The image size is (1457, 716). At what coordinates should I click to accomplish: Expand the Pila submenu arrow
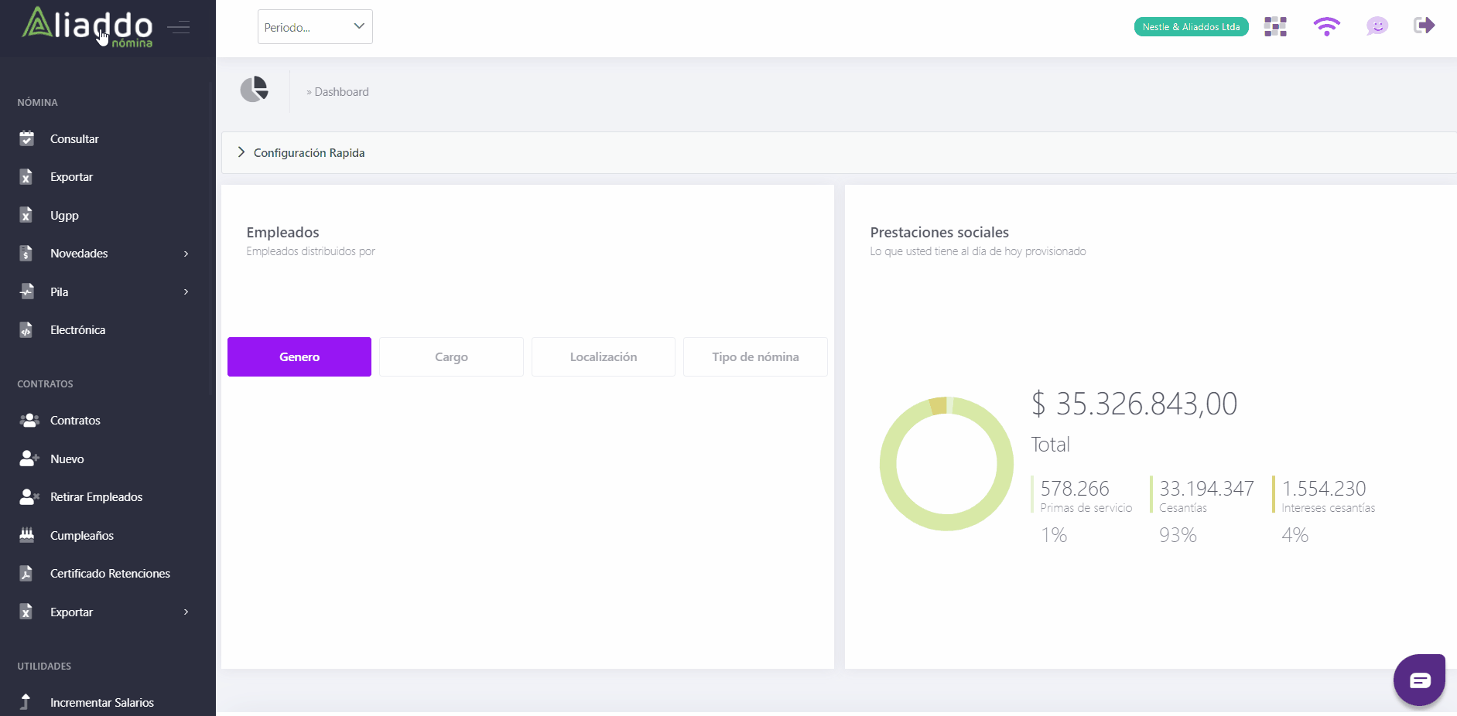pos(186,292)
